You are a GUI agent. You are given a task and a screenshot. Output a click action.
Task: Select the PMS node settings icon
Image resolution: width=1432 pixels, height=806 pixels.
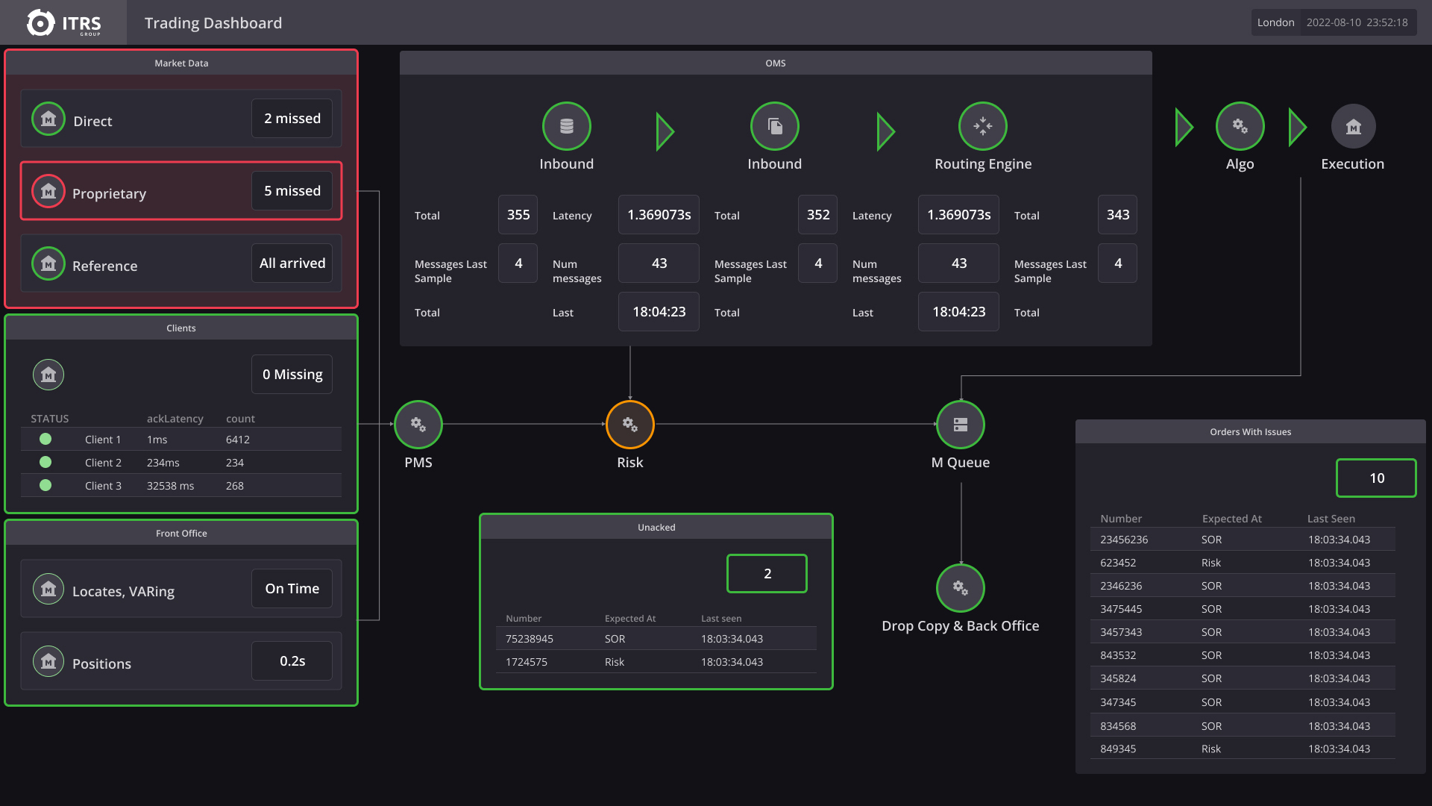point(418,424)
